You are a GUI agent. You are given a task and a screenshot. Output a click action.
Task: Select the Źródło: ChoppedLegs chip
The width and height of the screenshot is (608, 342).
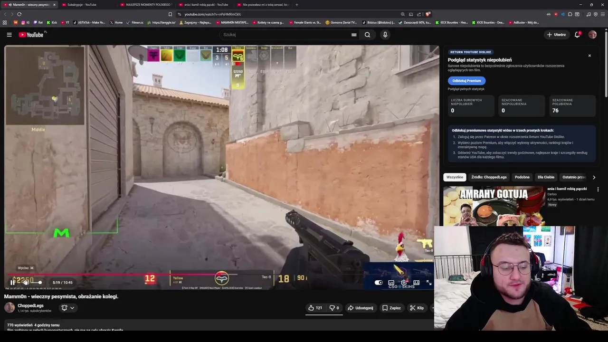pyautogui.click(x=489, y=177)
